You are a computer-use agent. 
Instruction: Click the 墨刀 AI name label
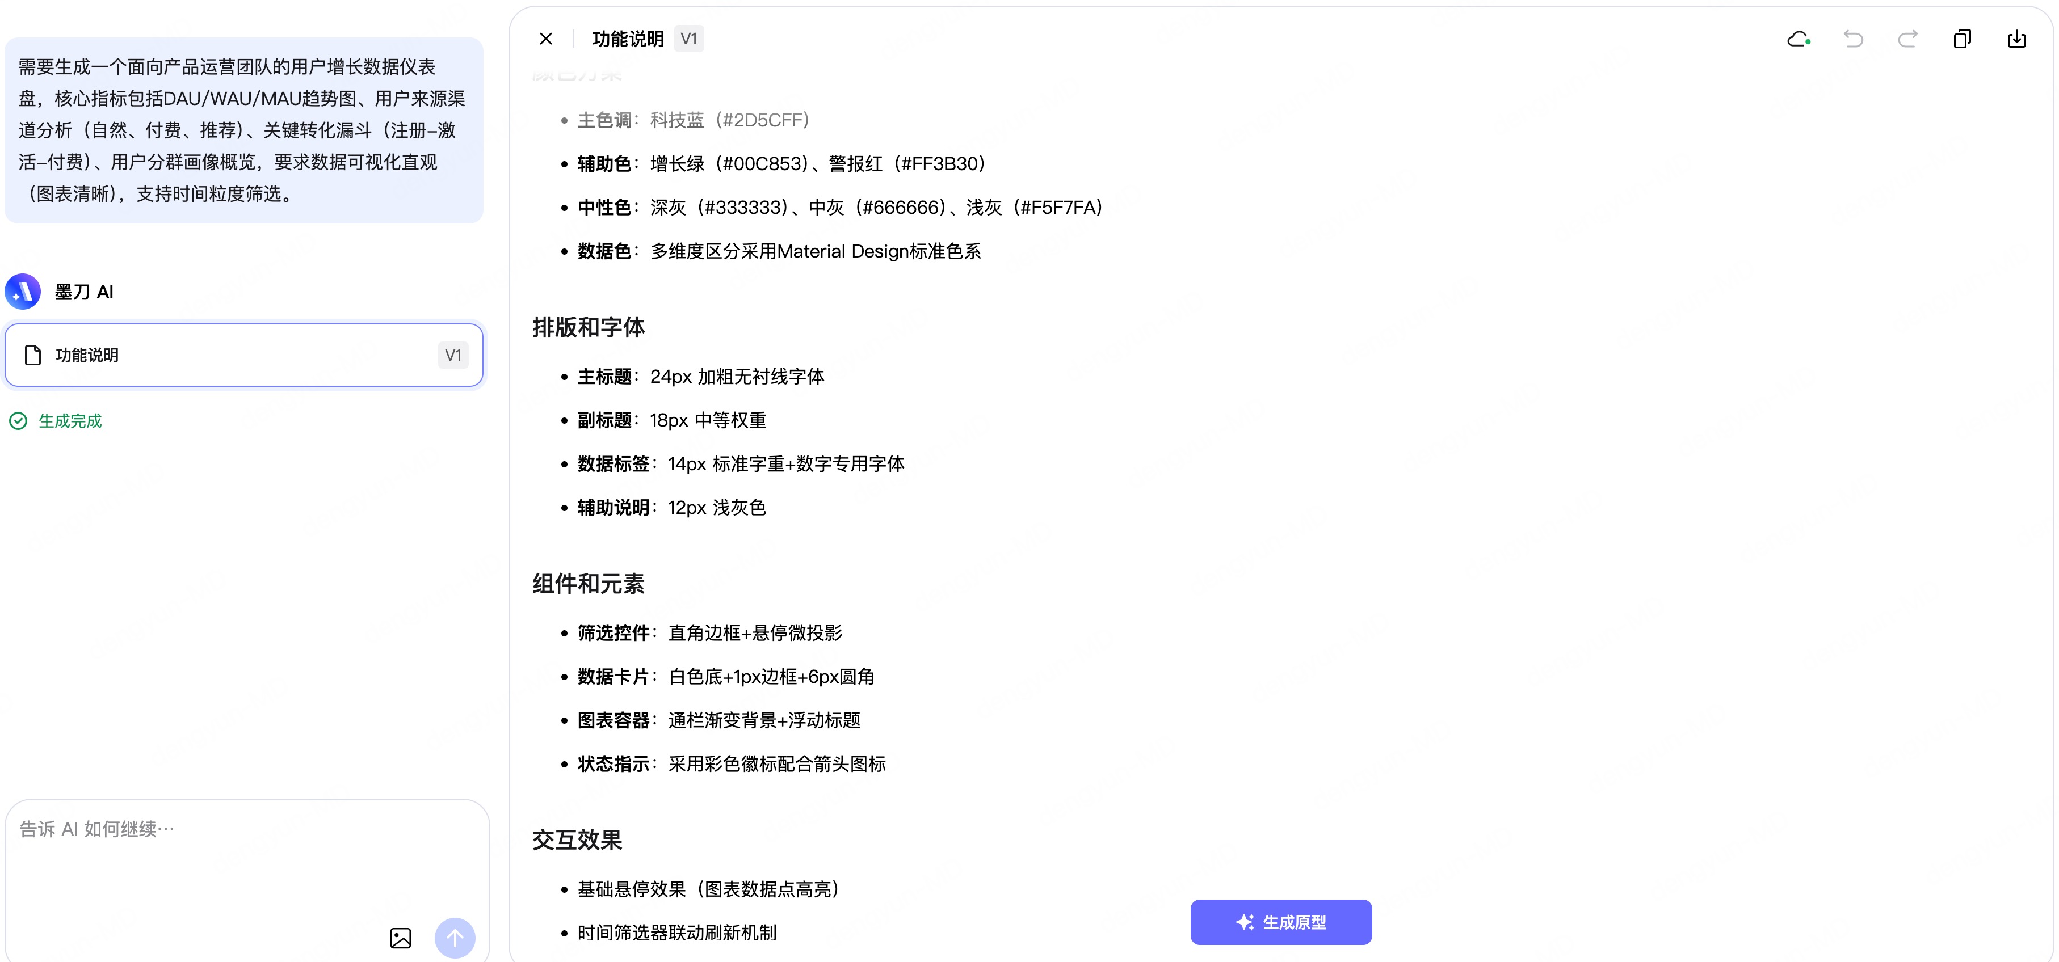(x=84, y=293)
